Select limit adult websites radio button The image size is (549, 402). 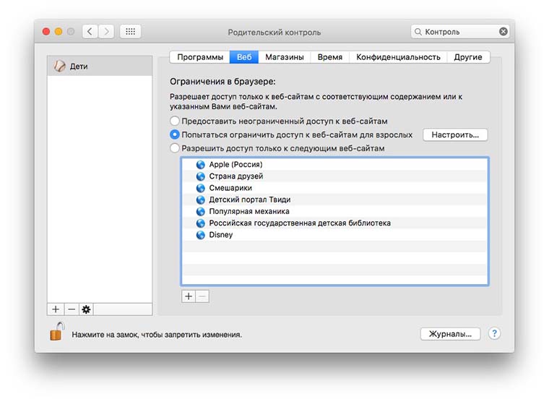pos(175,134)
